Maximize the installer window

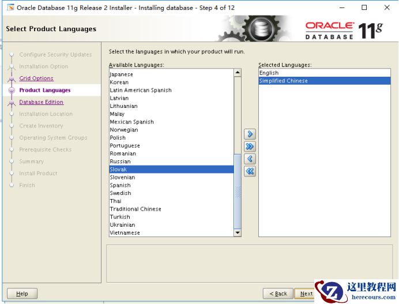364,7
